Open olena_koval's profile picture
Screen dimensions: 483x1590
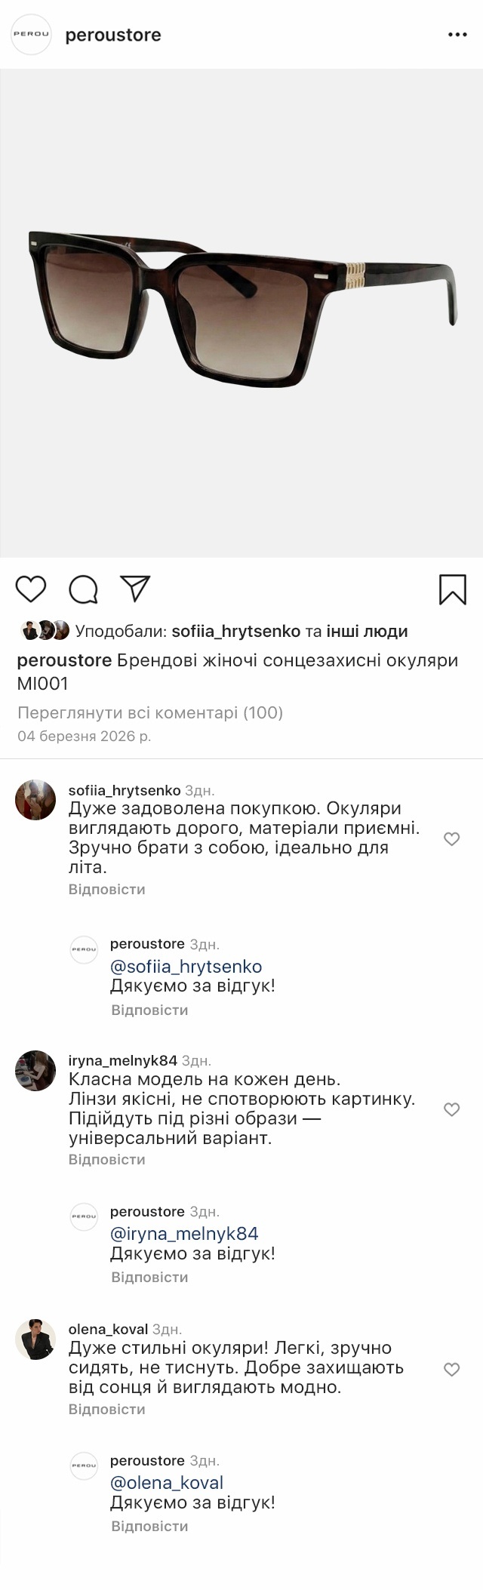tap(35, 1339)
